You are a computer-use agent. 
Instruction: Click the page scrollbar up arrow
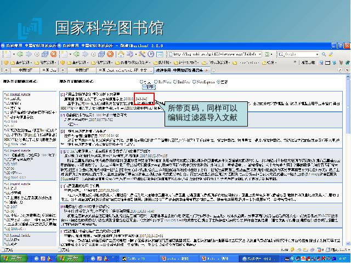coord(348,77)
